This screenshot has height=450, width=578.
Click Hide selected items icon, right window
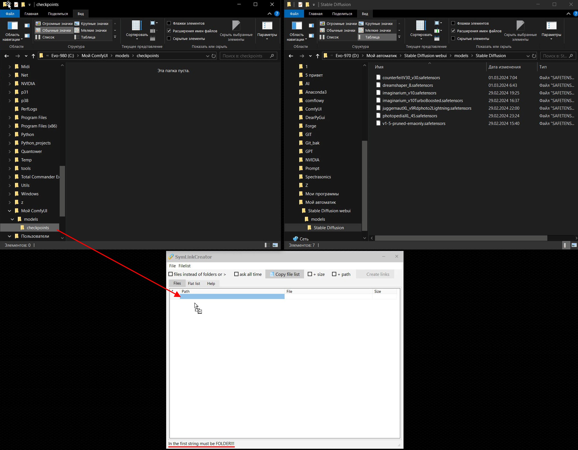520,26
